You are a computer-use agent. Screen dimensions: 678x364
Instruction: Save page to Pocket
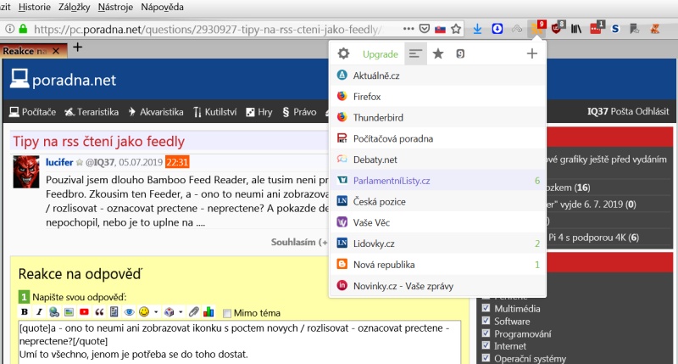tap(425, 29)
